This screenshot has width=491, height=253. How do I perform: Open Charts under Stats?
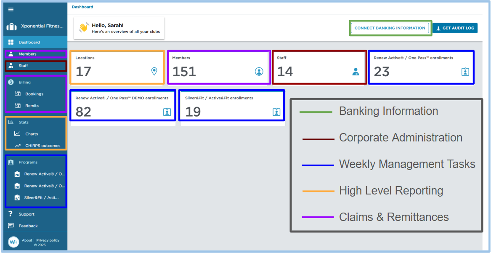point(32,134)
